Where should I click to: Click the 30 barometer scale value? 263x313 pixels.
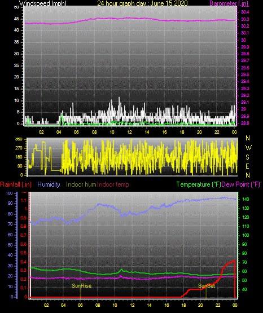(243, 40)
